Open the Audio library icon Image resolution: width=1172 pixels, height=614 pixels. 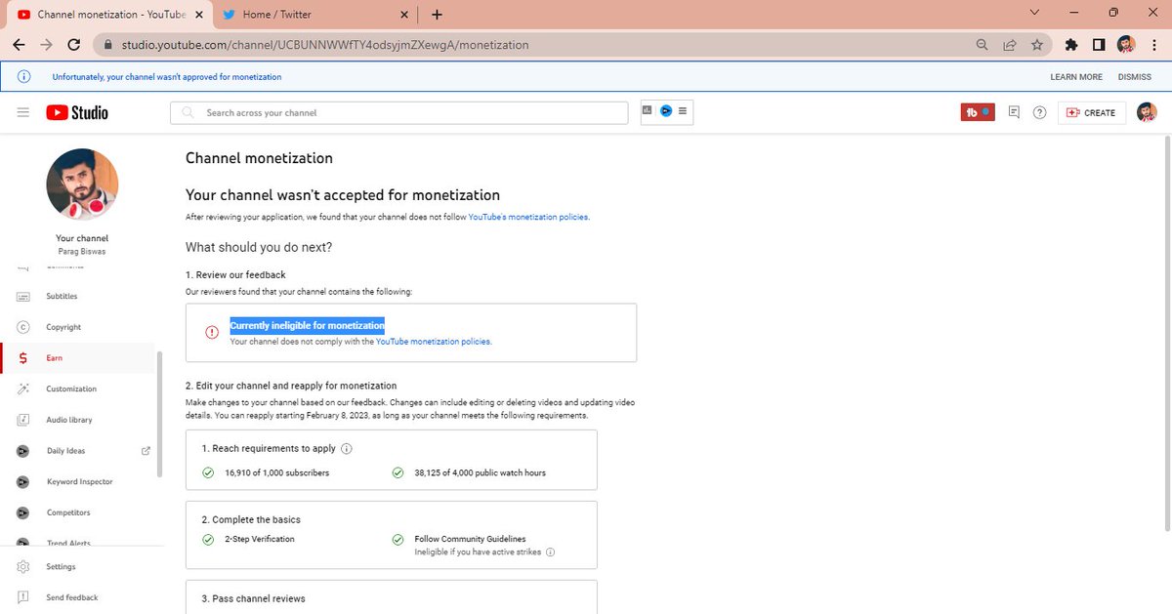coord(23,420)
